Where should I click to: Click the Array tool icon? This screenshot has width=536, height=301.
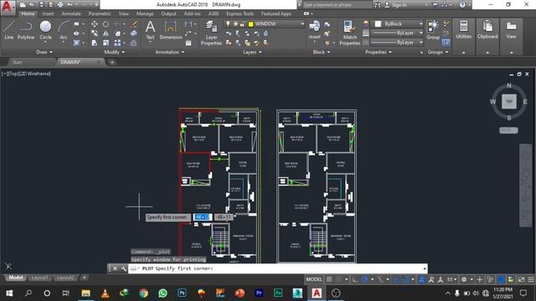coord(117,43)
